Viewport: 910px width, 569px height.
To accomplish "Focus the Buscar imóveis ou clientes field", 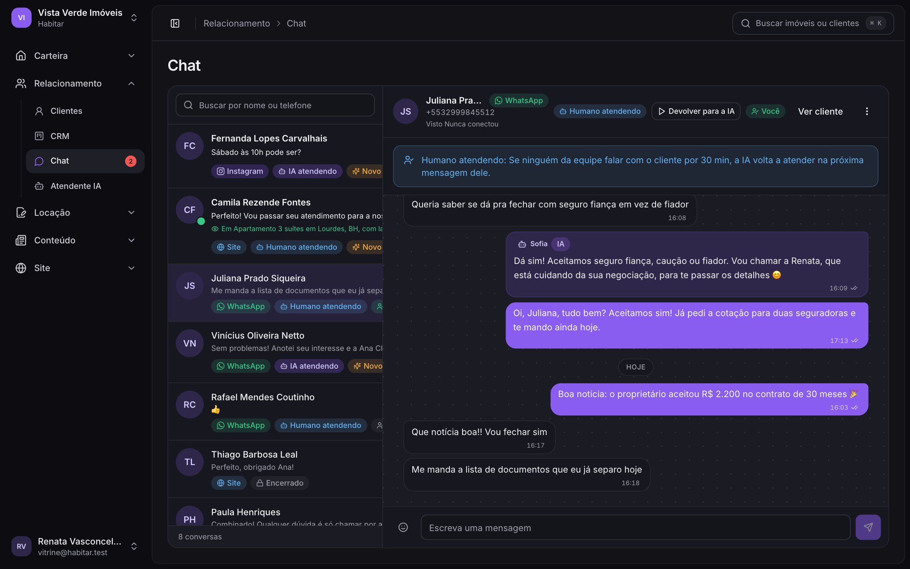I will 813,23.
